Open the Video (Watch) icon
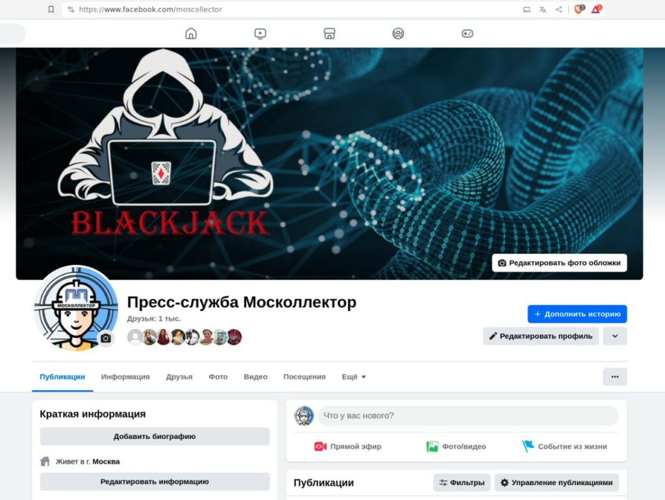Viewport: 665px width, 500px height. (260, 34)
